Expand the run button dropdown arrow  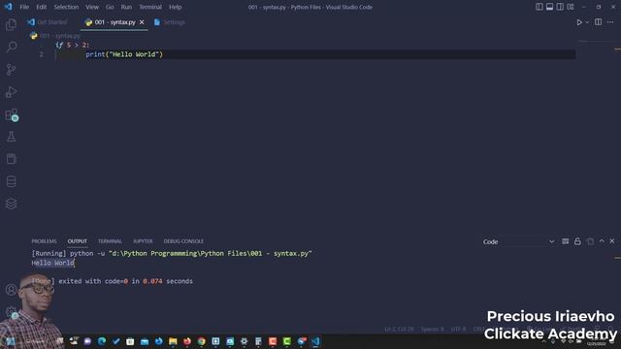(587, 22)
